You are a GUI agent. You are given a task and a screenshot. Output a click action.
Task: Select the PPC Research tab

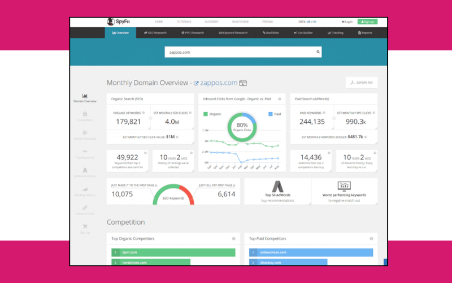point(193,33)
